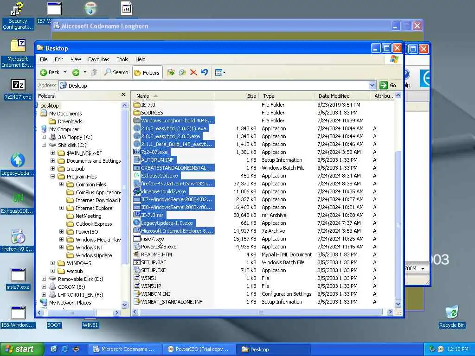This screenshot has width=475, height=356.
Task: Click the Move To toolbar icon
Action: pos(171,72)
